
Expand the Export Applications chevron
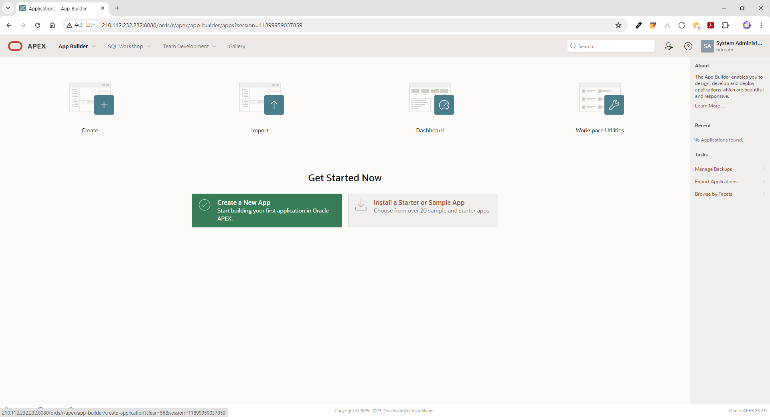tap(764, 181)
